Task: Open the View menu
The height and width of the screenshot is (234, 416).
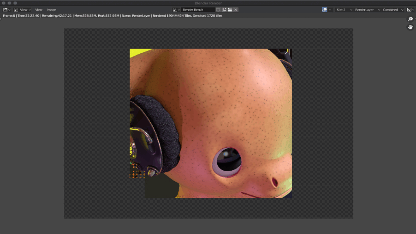Action: pos(39,10)
